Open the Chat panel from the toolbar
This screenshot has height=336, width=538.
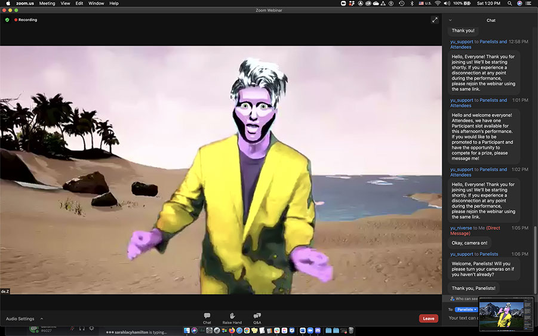[207, 317]
